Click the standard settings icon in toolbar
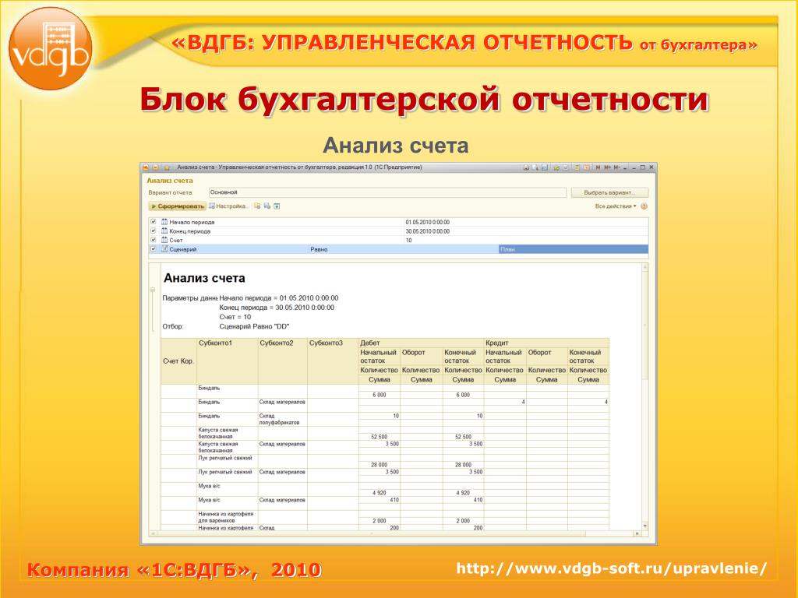 point(277,206)
